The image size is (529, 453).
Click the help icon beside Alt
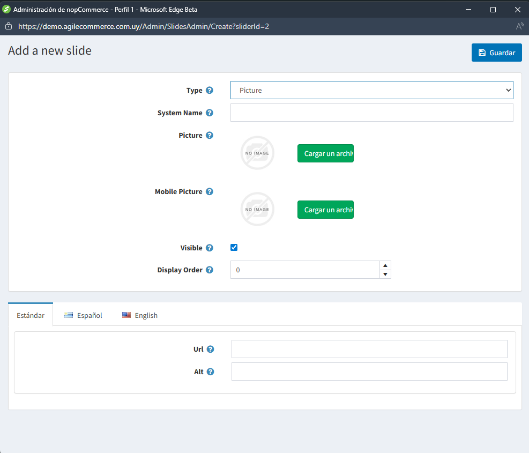tap(211, 372)
